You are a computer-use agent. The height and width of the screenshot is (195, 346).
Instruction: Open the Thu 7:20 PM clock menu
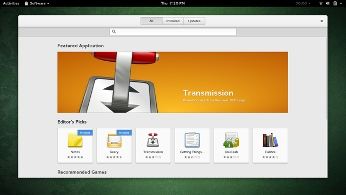[173, 3]
